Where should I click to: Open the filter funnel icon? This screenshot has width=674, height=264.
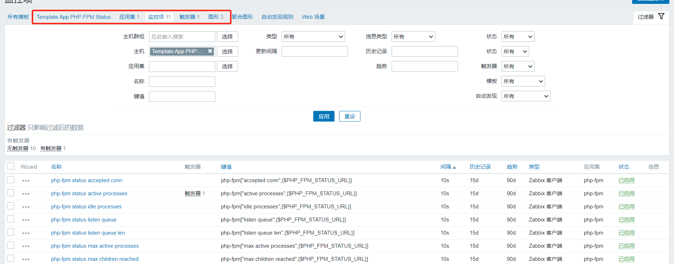point(661,16)
